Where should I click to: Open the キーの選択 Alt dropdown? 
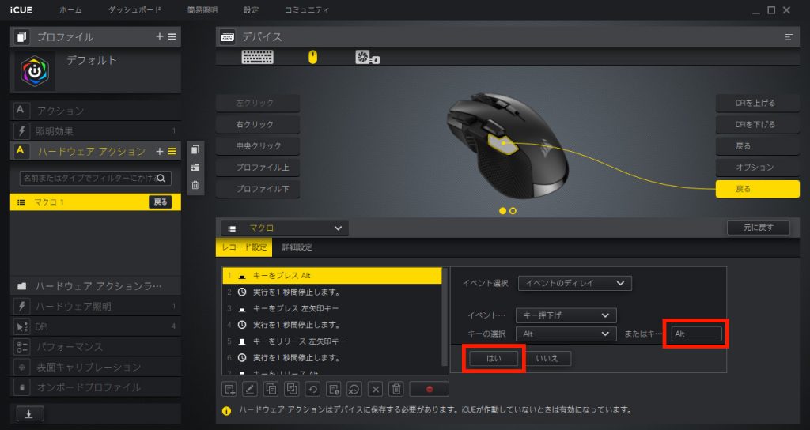coord(566,334)
